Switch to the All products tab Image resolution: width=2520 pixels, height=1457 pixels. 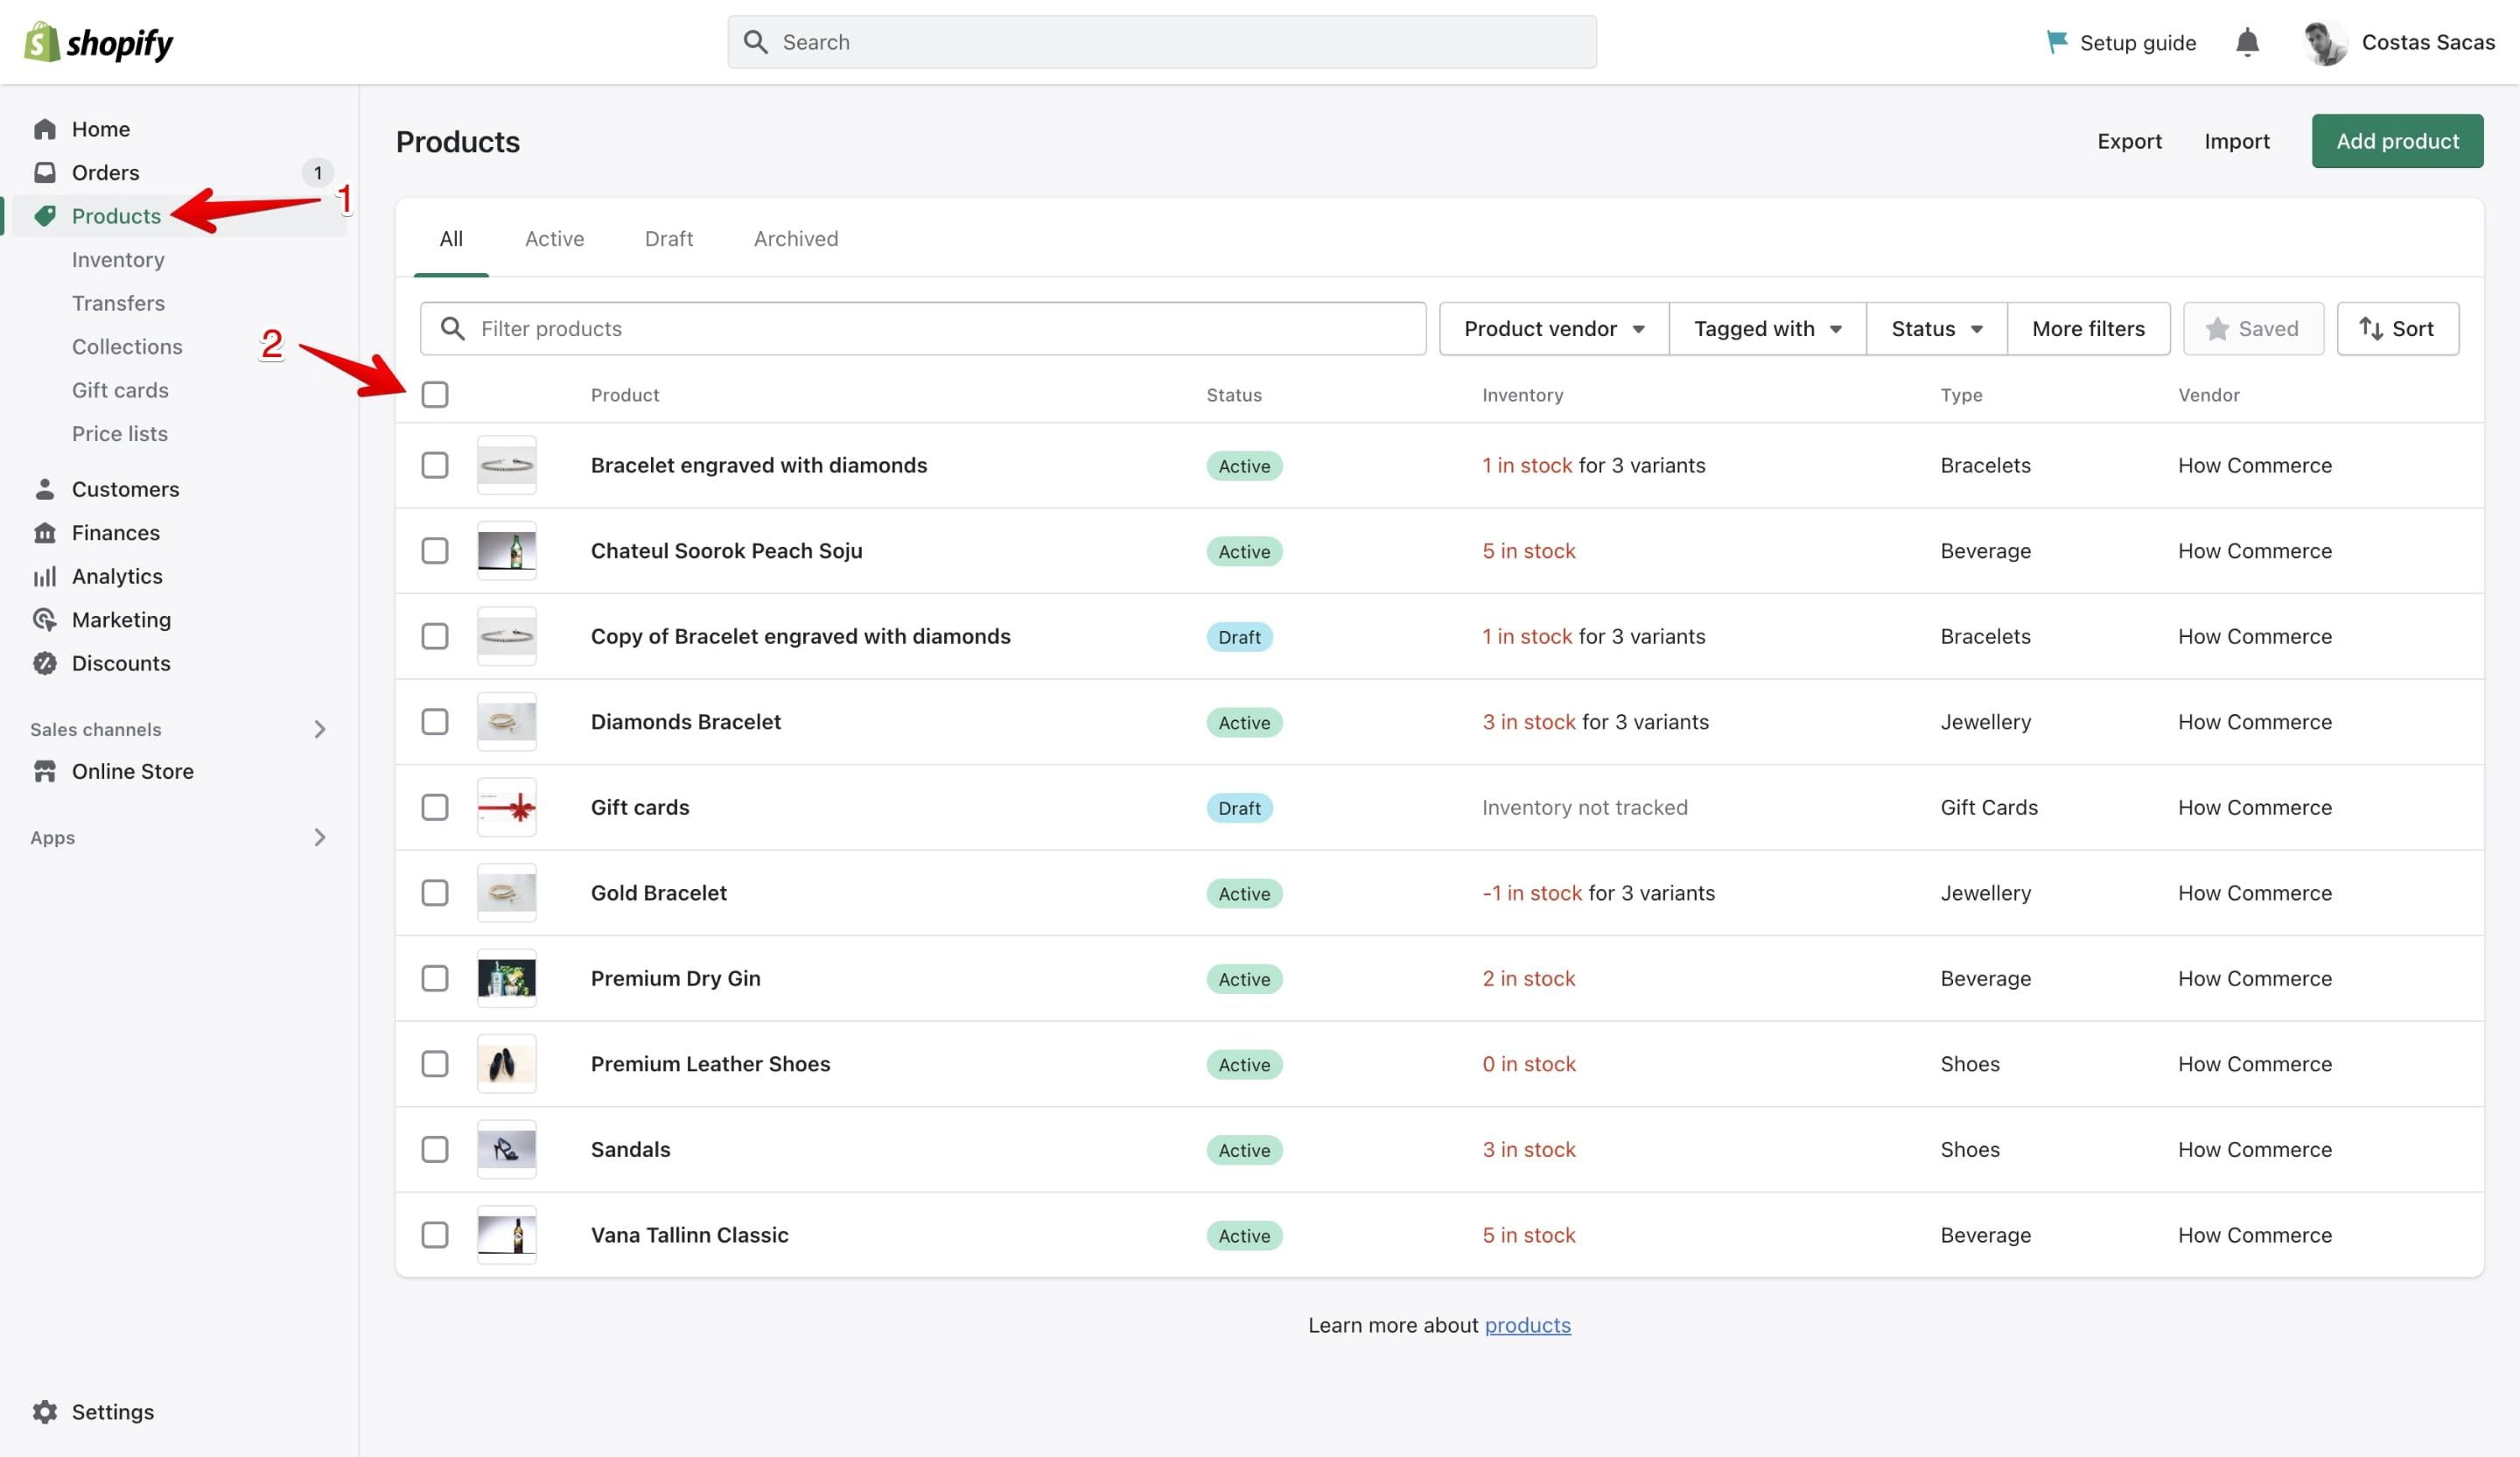(x=451, y=238)
